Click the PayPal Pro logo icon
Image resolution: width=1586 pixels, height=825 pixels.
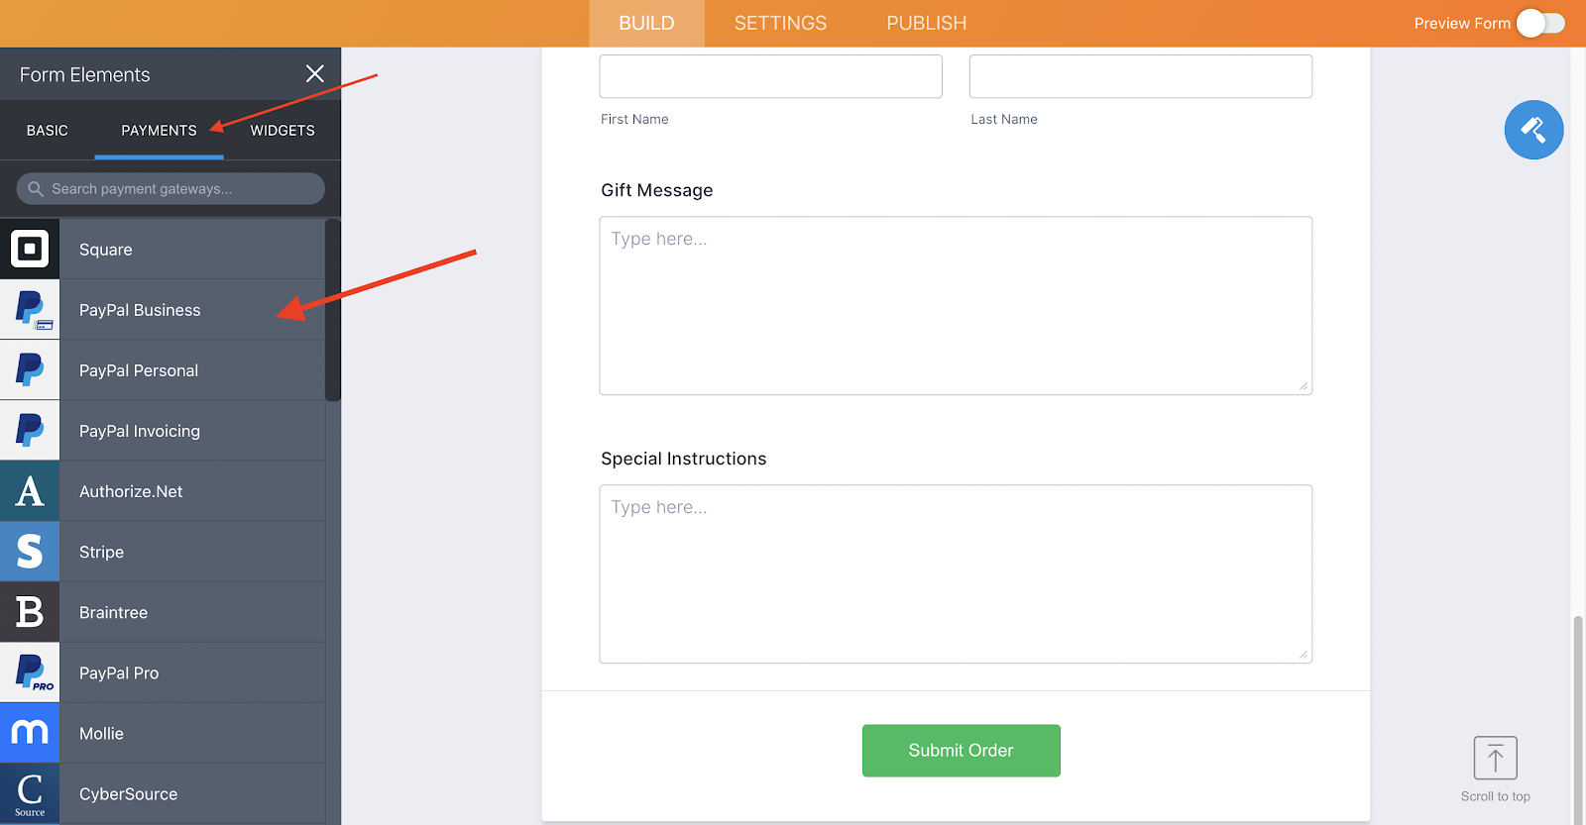(30, 672)
